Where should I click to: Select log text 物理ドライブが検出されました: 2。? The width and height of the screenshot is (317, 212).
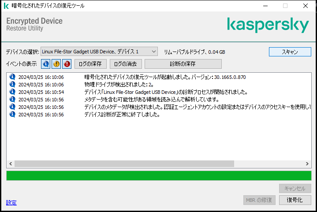[x=119, y=85]
